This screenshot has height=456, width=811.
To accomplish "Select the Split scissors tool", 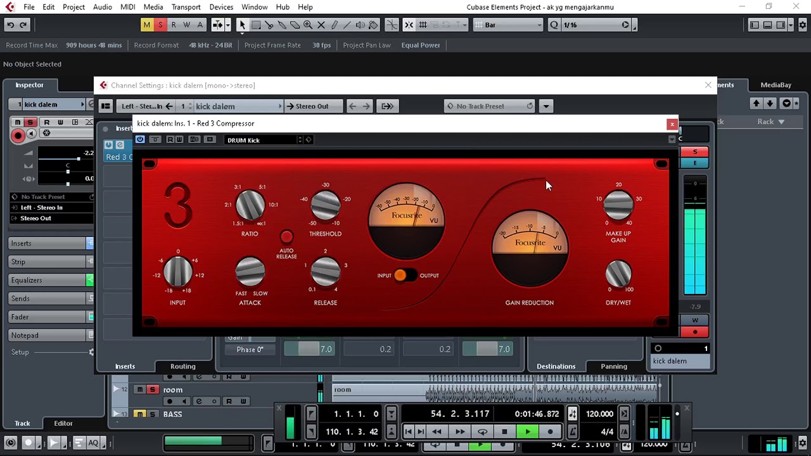I will coord(269,25).
